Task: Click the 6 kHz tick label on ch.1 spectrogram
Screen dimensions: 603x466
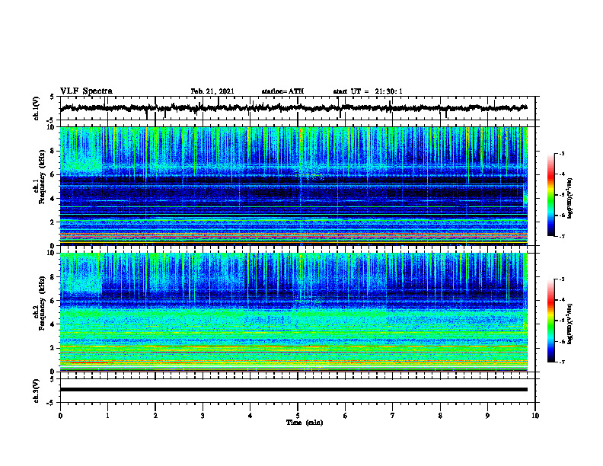Action: click(x=54, y=174)
